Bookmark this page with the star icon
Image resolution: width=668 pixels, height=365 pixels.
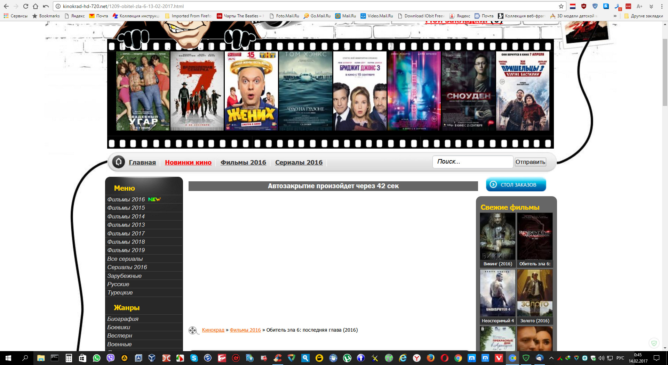click(561, 6)
